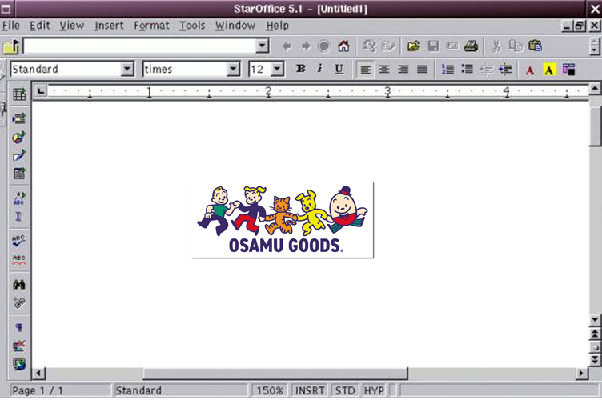This screenshot has height=416, width=602.
Task: Click the Show draw functions pencil icon
Action: coord(19,155)
